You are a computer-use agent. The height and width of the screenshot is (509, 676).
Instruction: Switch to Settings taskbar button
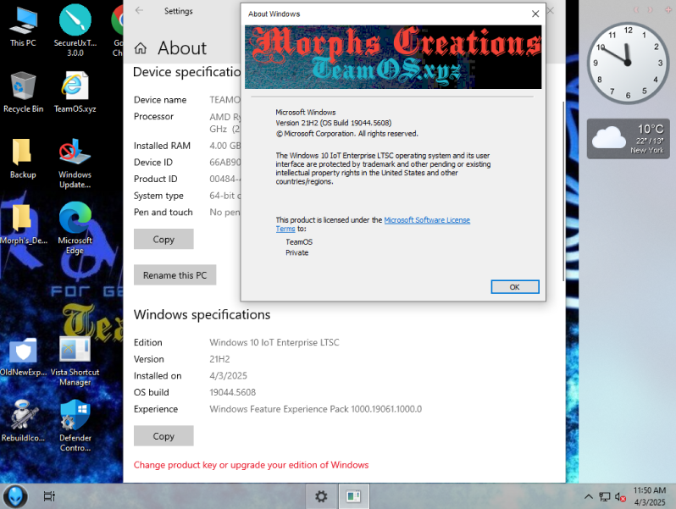(321, 496)
